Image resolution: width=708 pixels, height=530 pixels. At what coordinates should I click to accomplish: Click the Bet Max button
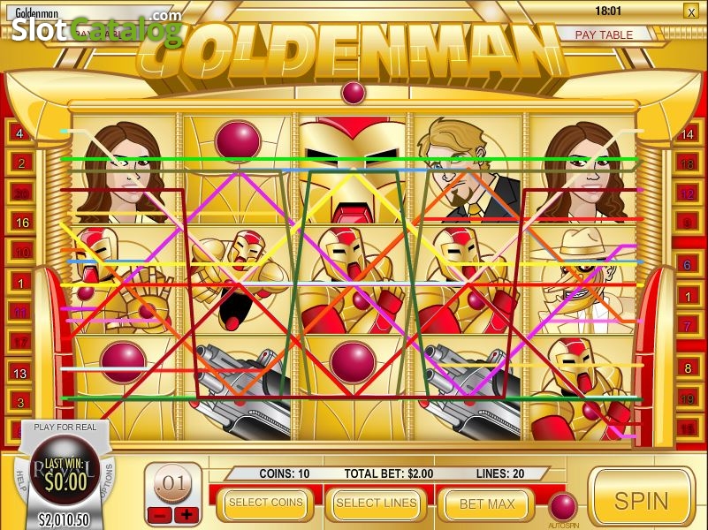coord(487,503)
